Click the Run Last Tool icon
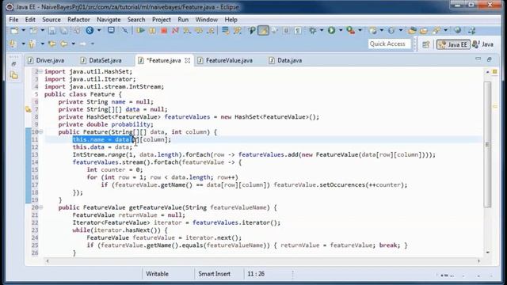The image size is (507, 285). (x=350, y=31)
